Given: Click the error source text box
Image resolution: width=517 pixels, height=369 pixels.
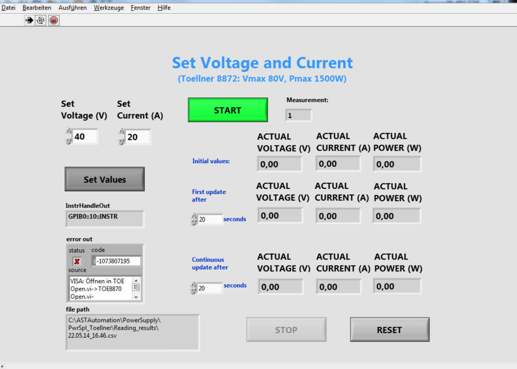Looking at the screenshot, I should (x=101, y=289).
